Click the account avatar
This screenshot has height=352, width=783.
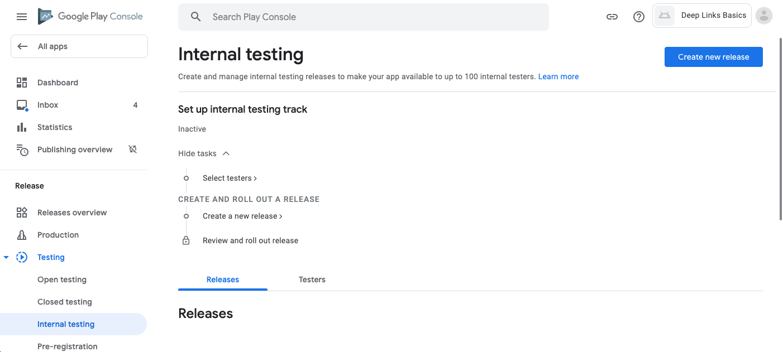point(763,16)
